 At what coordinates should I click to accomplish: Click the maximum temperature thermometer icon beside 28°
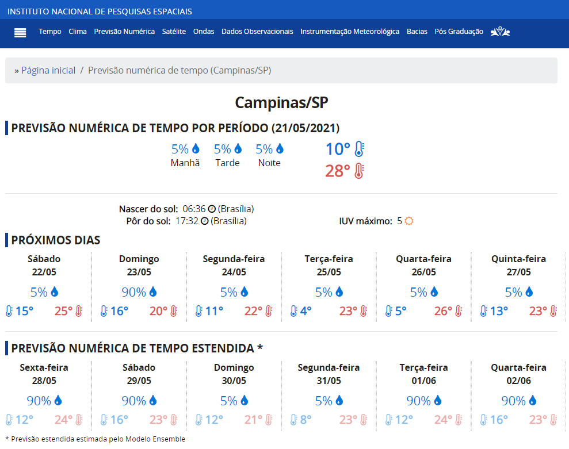coord(359,171)
